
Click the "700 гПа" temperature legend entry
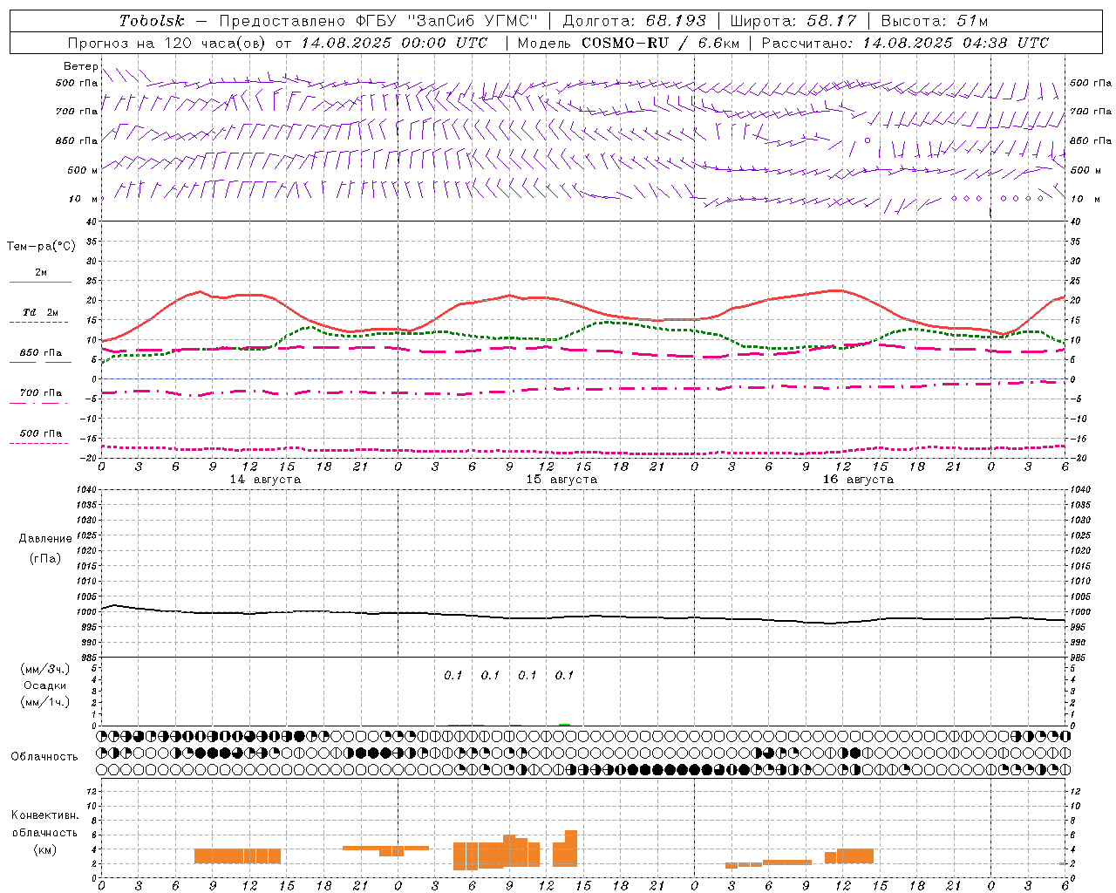pos(40,397)
